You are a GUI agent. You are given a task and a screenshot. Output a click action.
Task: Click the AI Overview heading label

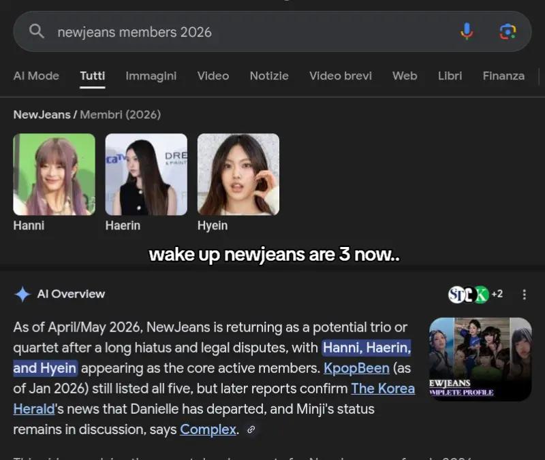point(71,294)
